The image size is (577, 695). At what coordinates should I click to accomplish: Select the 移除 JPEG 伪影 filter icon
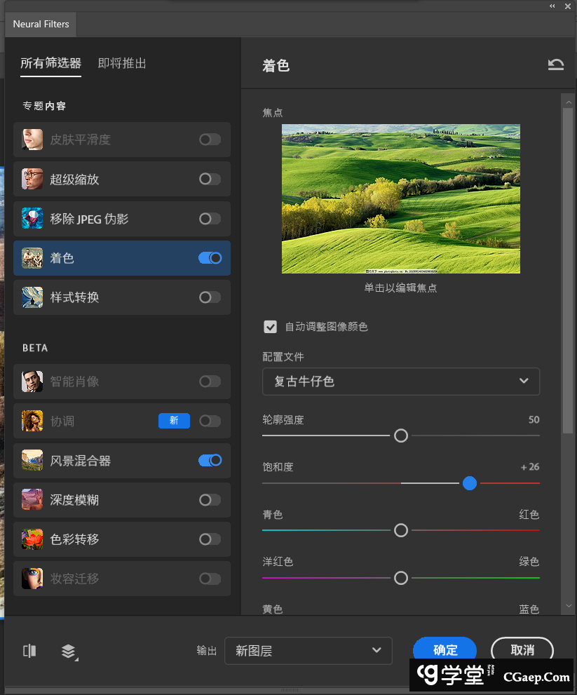pyautogui.click(x=32, y=219)
